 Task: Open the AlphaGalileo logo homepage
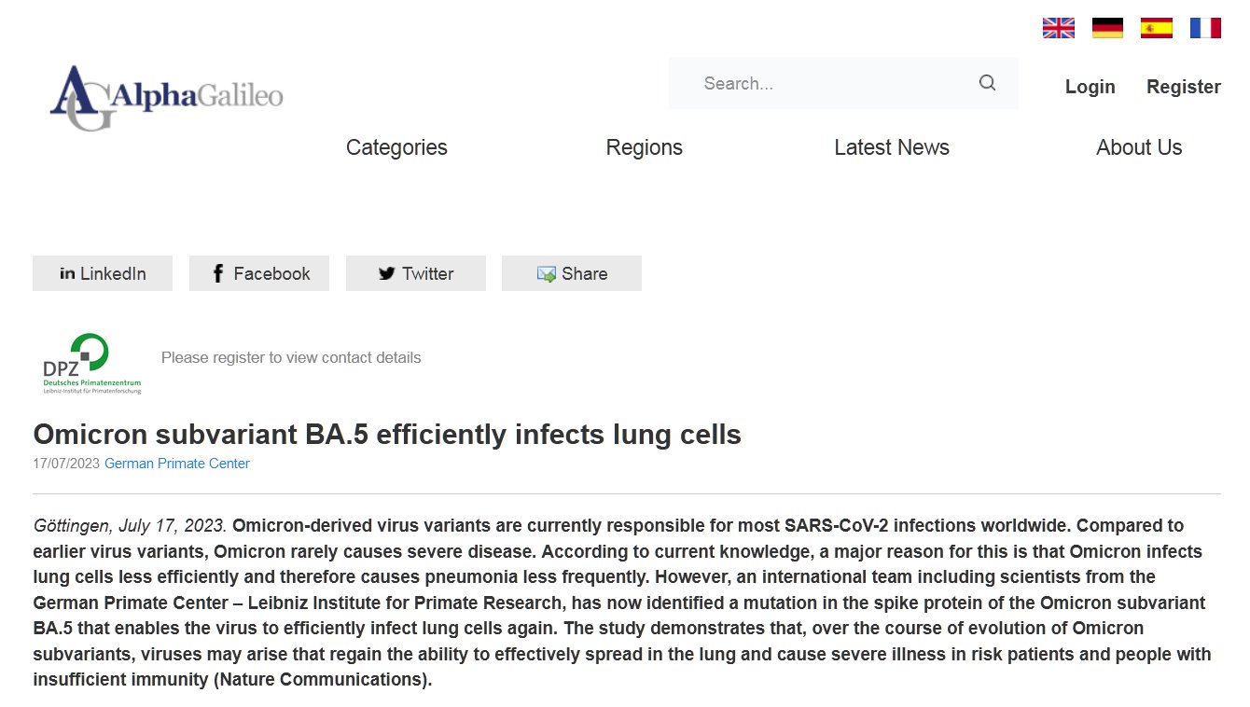pos(167,97)
